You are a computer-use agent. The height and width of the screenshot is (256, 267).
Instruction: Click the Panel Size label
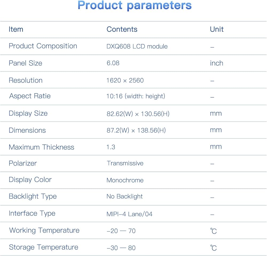(25, 63)
